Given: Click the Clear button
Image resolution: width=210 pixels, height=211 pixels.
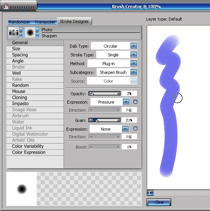Looking at the screenshot, I should tap(159, 202).
